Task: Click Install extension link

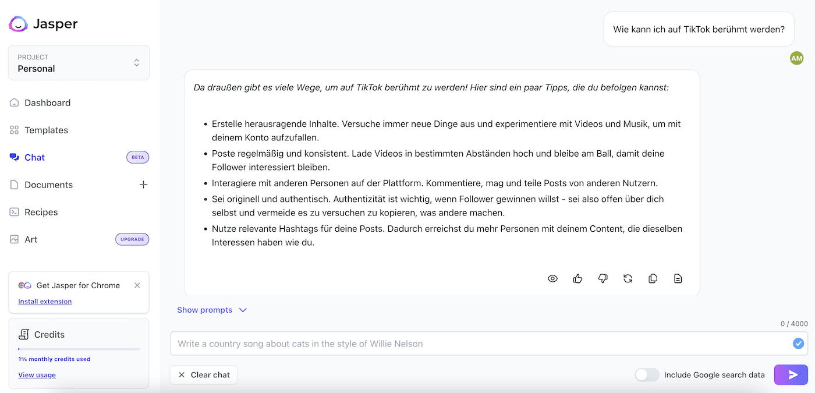Action: tap(45, 302)
